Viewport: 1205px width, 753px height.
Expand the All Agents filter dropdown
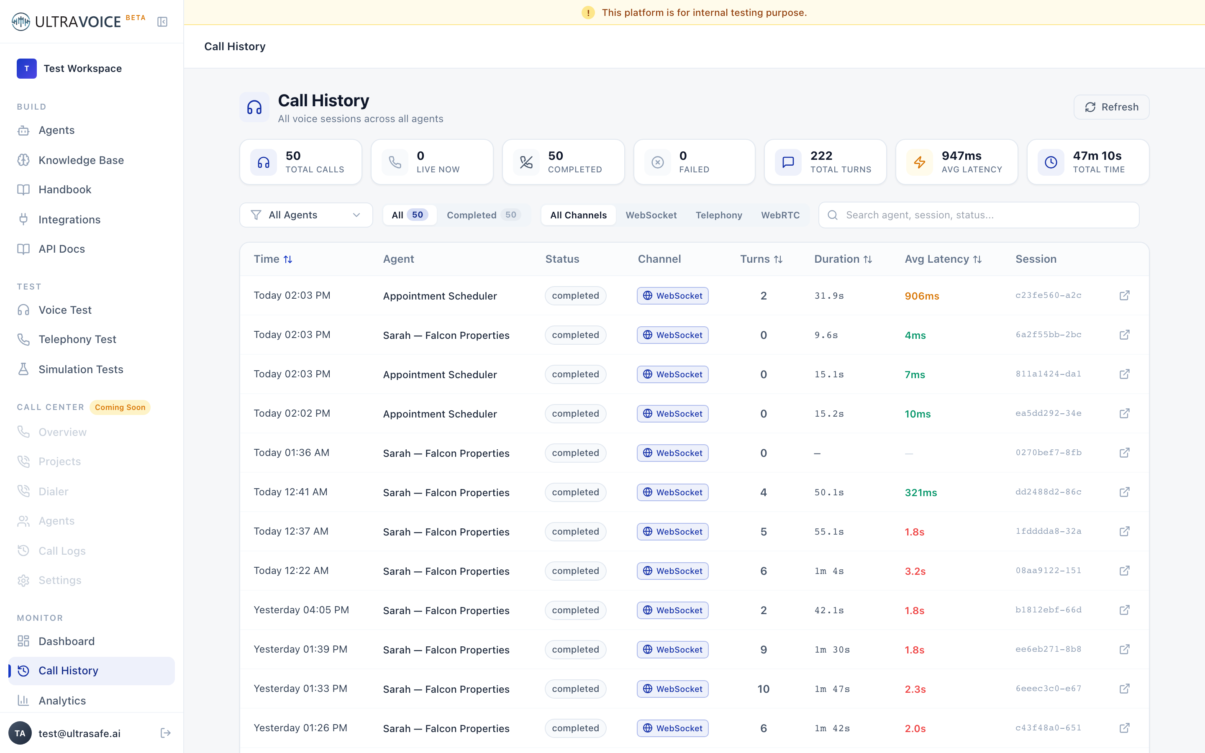tap(306, 215)
